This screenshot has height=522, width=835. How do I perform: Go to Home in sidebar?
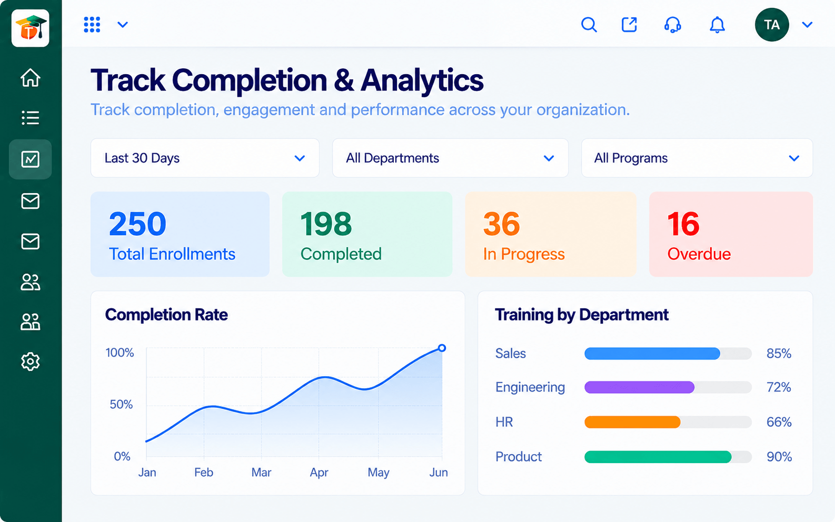(31, 77)
